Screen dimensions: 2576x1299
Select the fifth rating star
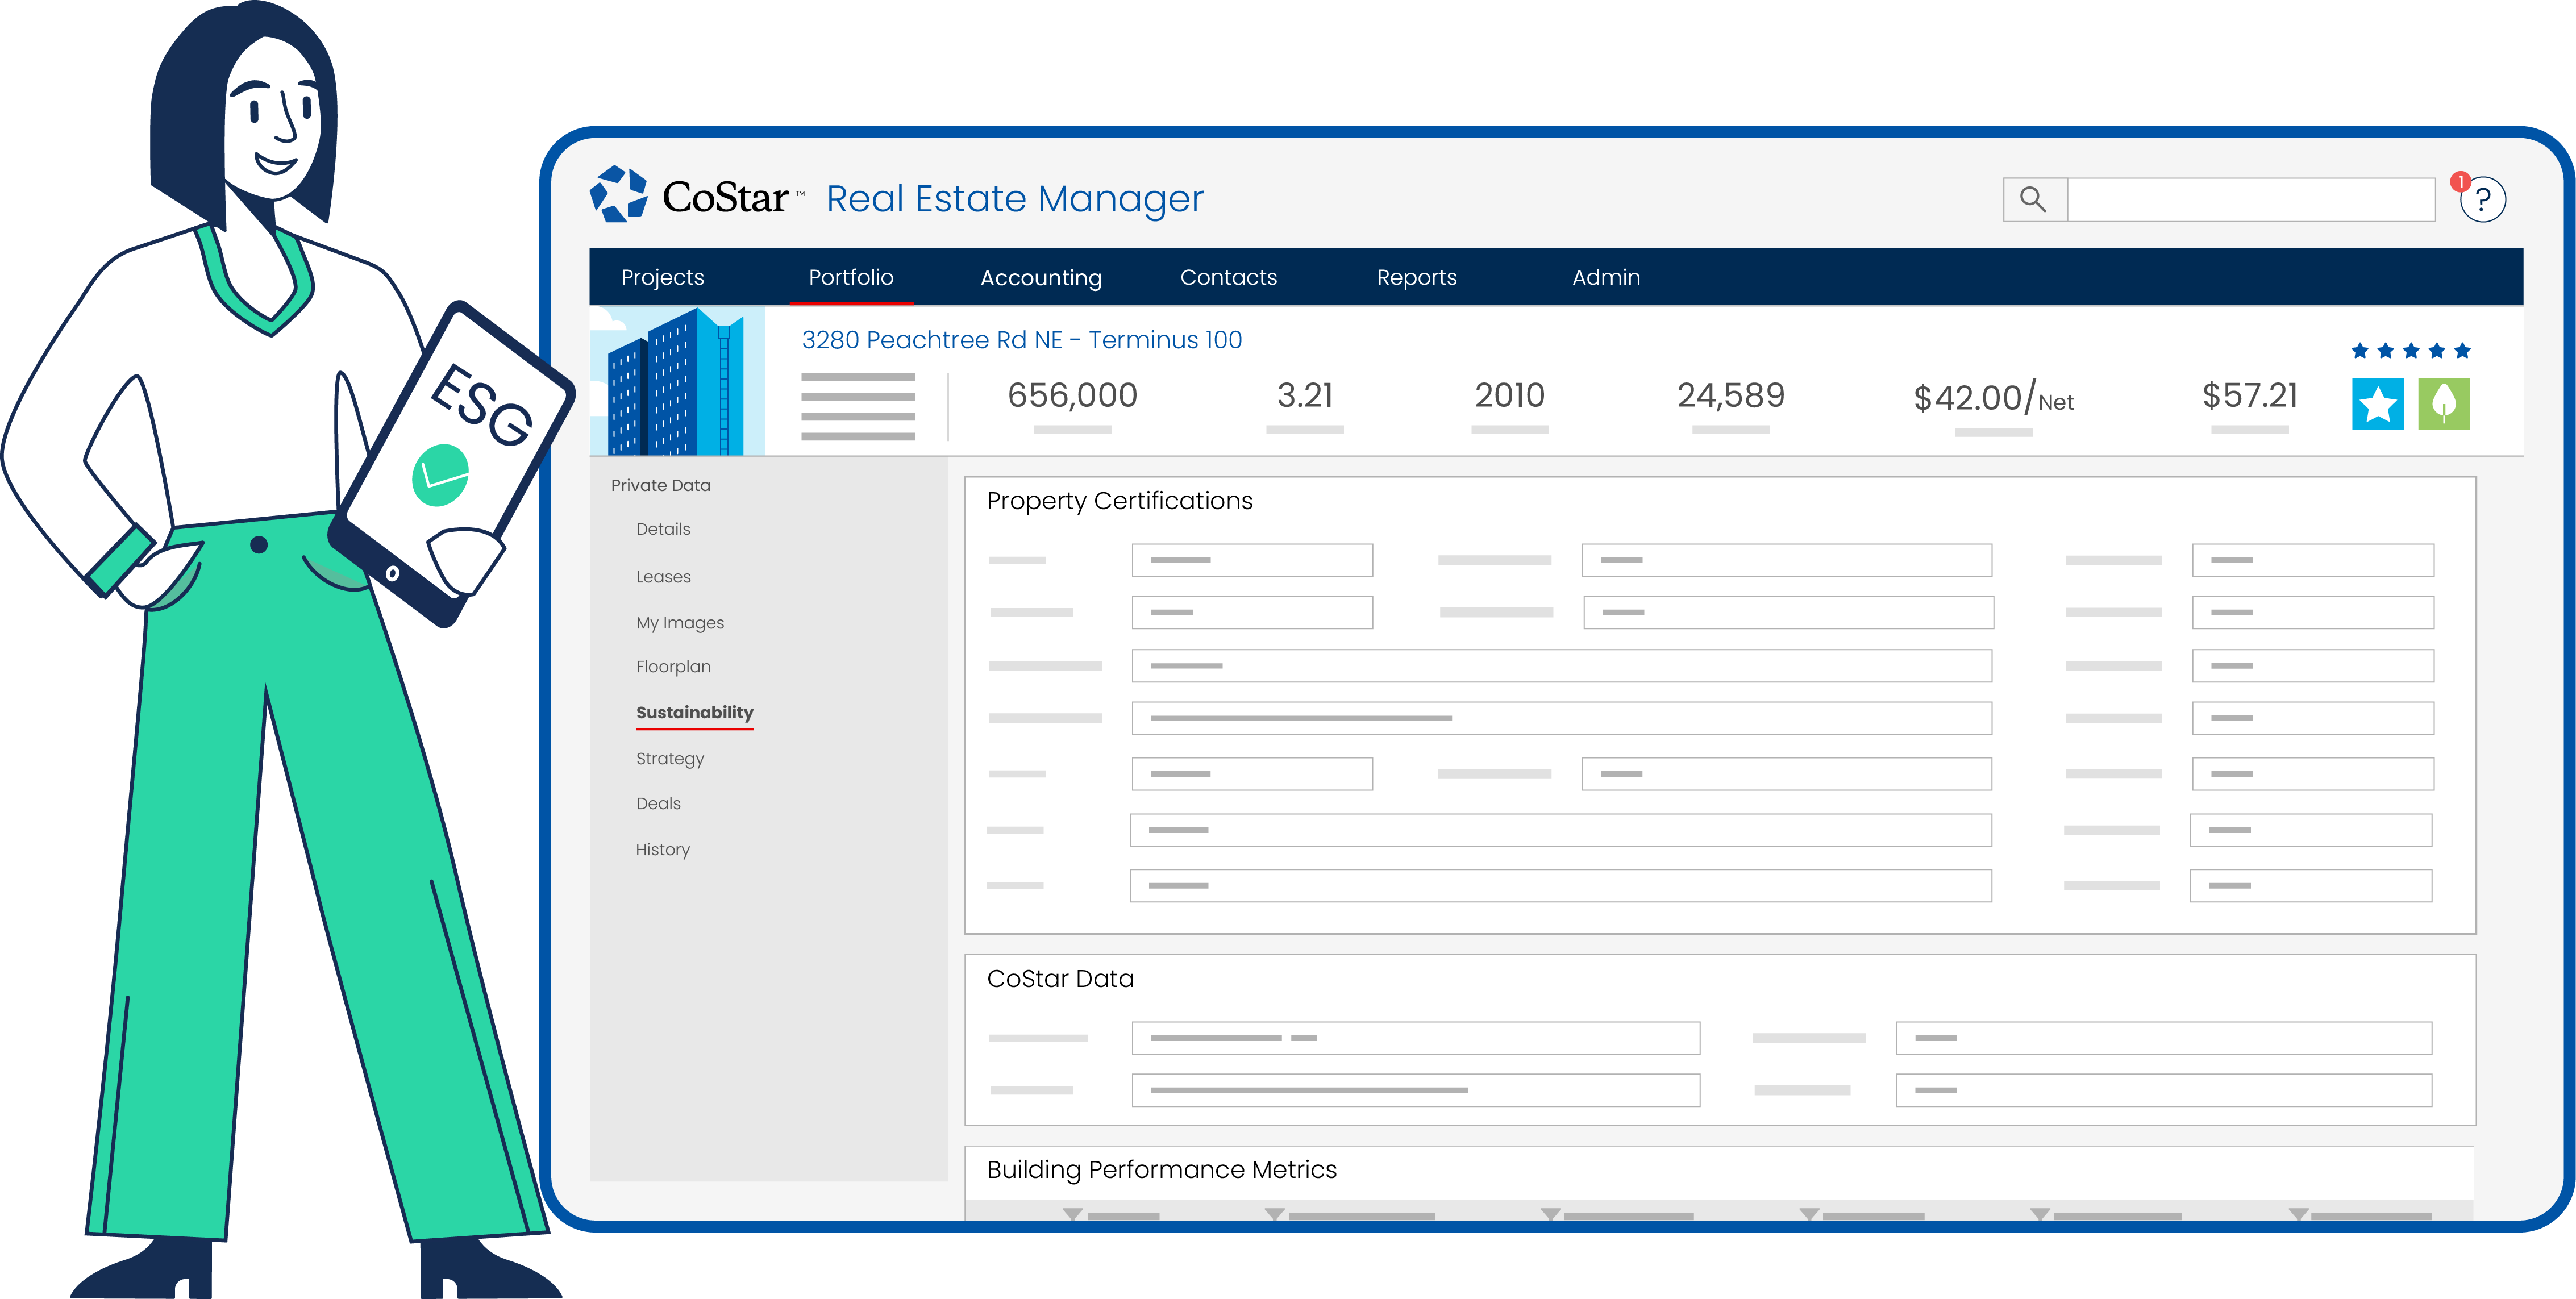tap(2463, 351)
